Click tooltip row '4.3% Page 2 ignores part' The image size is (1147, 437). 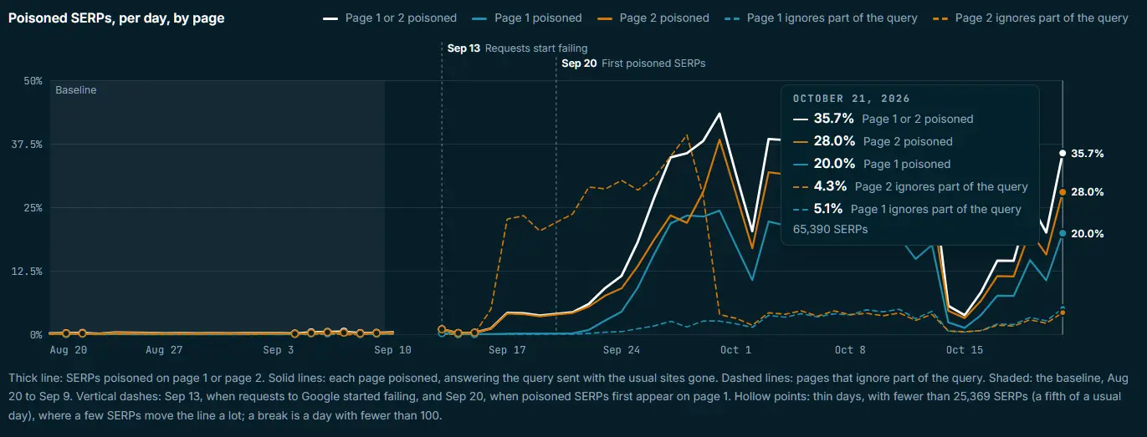(910, 186)
